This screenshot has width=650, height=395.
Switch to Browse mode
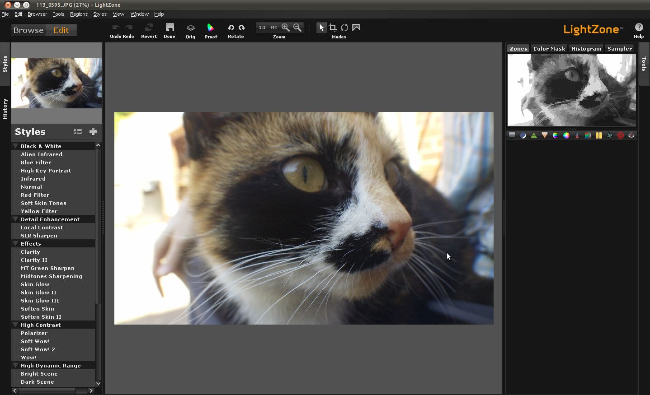[x=28, y=30]
